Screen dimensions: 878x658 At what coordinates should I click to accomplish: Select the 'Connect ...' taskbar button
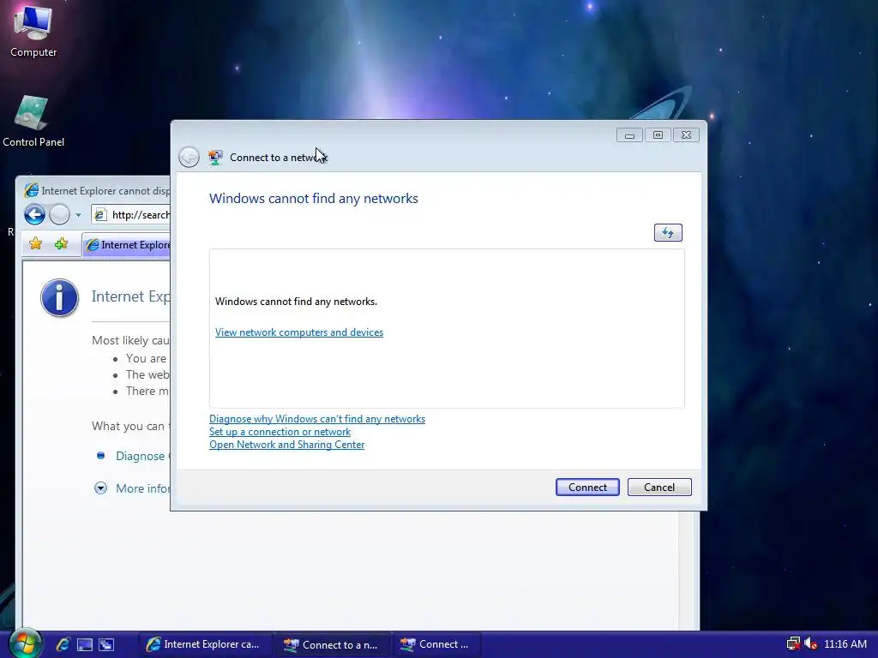pos(436,644)
